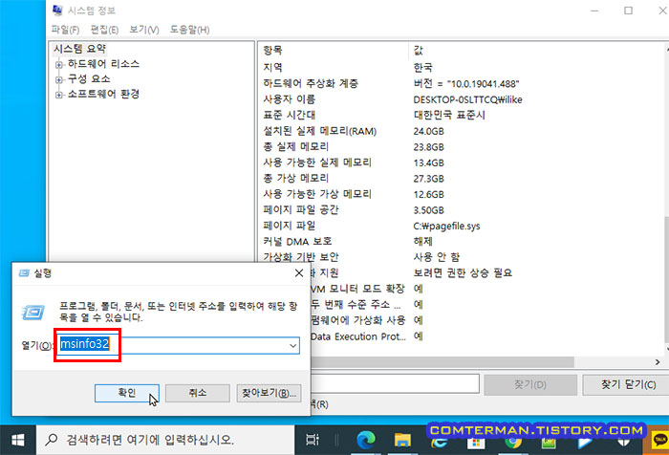Expand the 구성 요소 node
669x455 pixels.
(x=59, y=80)
